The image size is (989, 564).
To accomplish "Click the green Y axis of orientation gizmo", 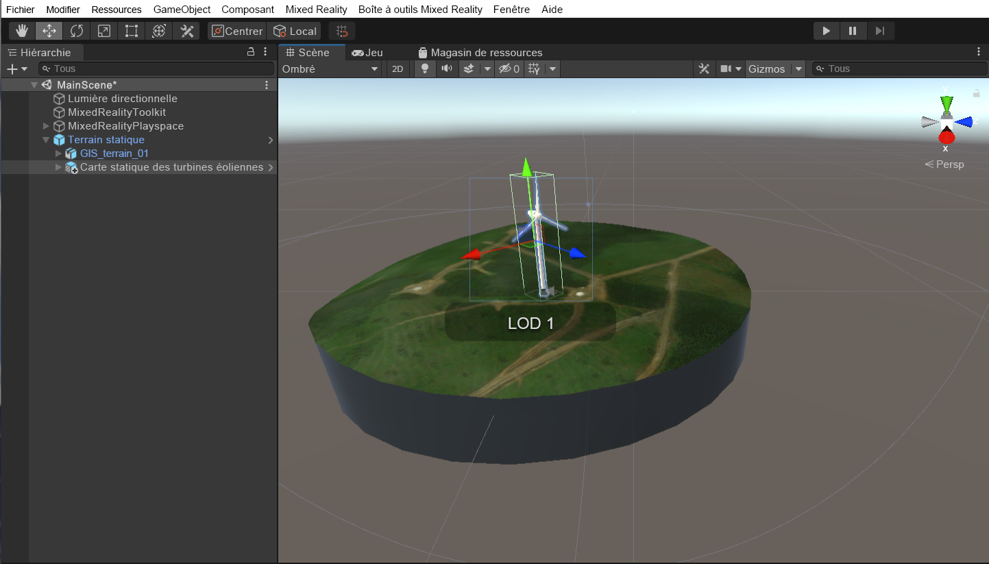I will click(x=947, y=103).
